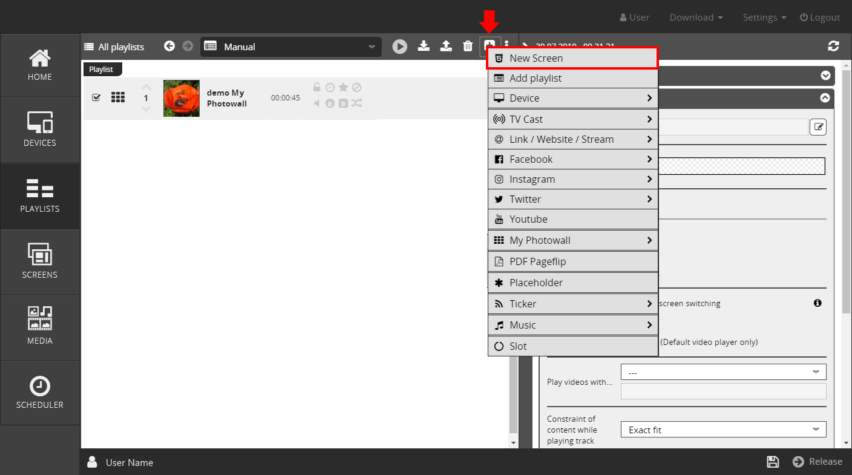Open the Exact fit constraint dropdown

723,430
